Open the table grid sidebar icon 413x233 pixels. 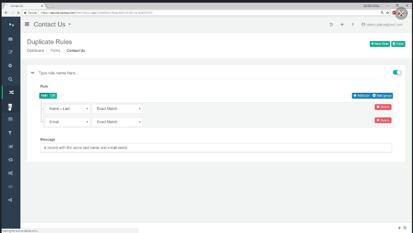coord(10,119)
